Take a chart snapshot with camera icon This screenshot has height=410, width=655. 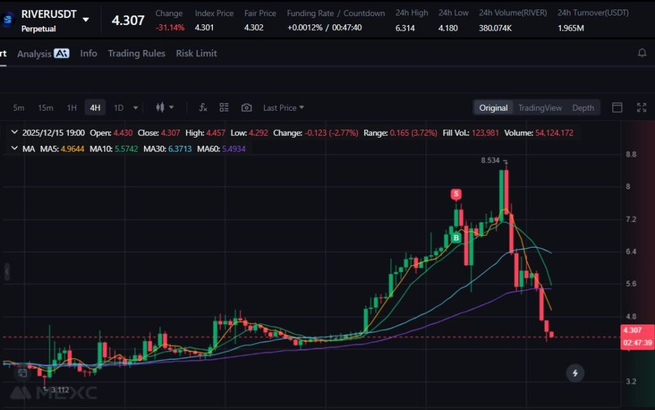tap(246, 107)
